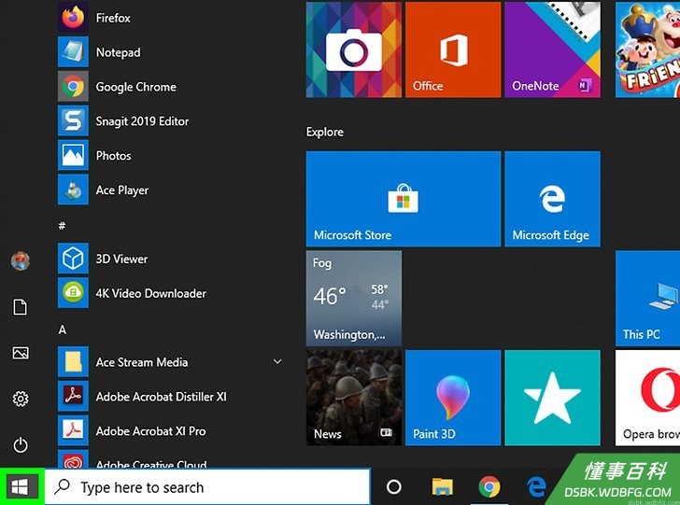Open Firefox from the app list
The height and width of the screenshot is (505, 680).
(171, 18)
